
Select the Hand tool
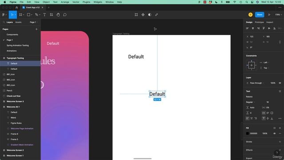58,15
